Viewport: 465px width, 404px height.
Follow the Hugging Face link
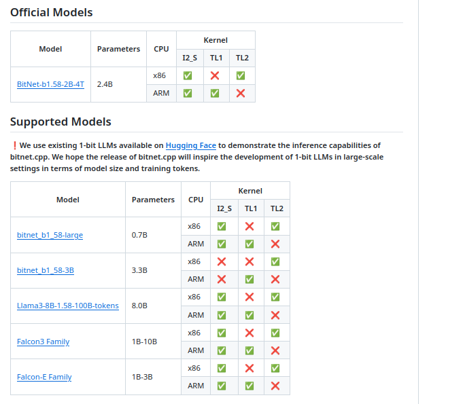[190, 145]
